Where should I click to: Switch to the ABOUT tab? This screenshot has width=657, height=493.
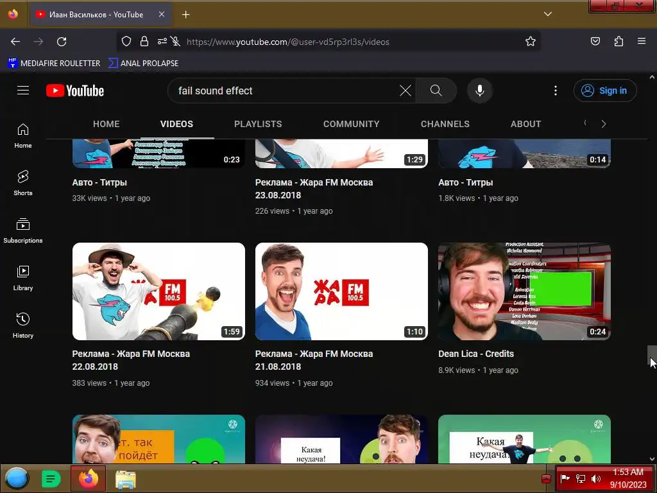(526, 124)
